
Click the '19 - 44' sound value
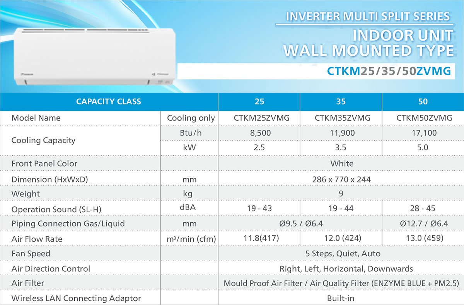pyautogui.click(x=341, y=208)
